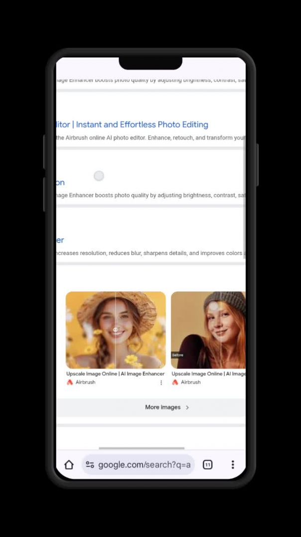This screenshot has width=301, height=537.
Task: Click the vertical scrollbar on right edge
Action: [x=244, y=200]
